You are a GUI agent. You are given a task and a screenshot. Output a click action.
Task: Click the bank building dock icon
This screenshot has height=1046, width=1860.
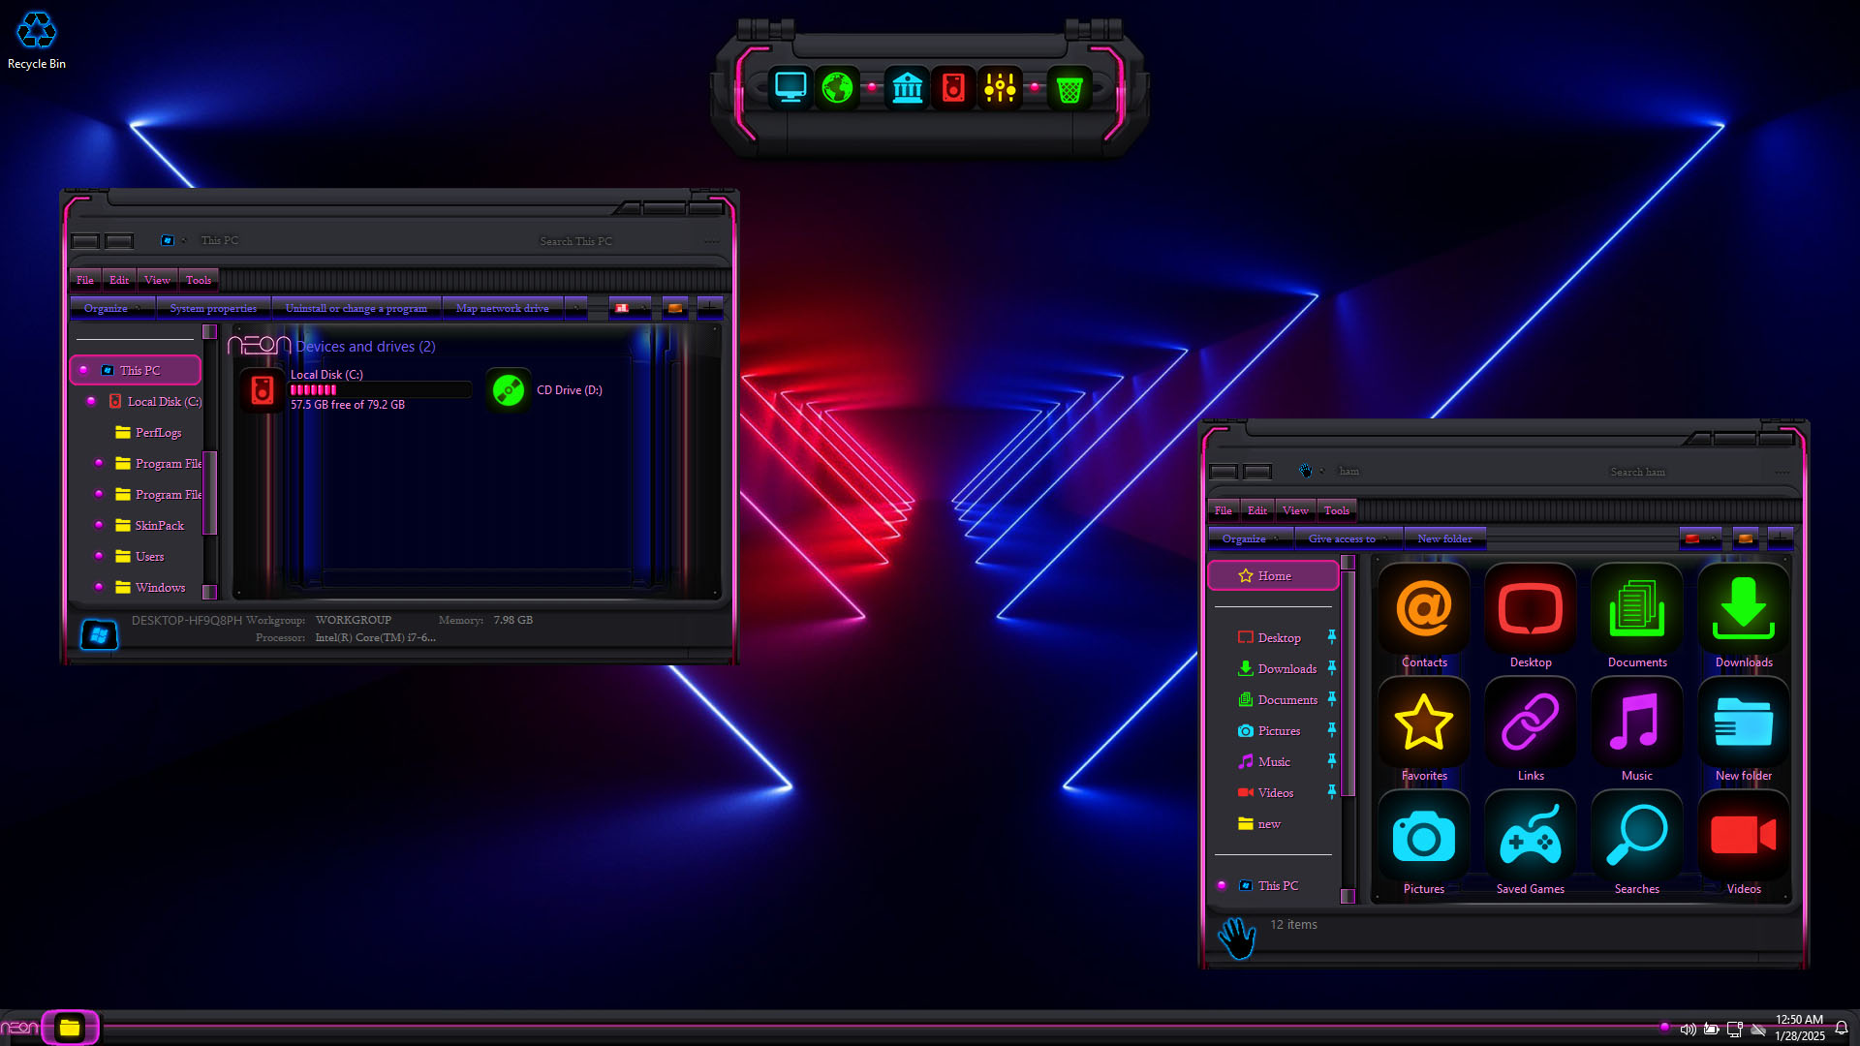pos(907,88)
